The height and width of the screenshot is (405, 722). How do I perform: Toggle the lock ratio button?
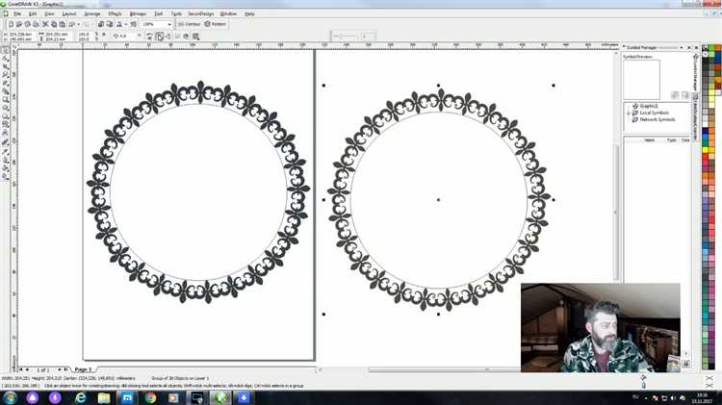(x=103, y=36)
